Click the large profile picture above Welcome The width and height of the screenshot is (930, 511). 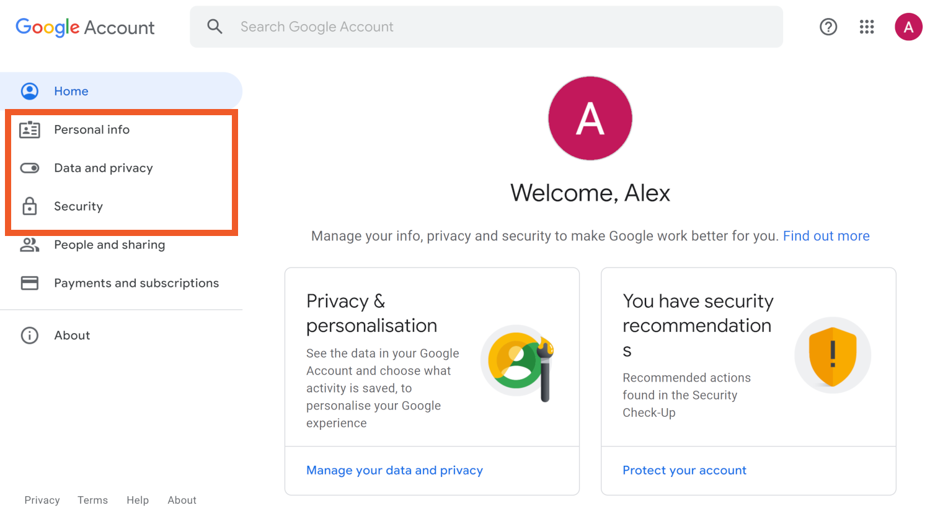coord(590,118)
